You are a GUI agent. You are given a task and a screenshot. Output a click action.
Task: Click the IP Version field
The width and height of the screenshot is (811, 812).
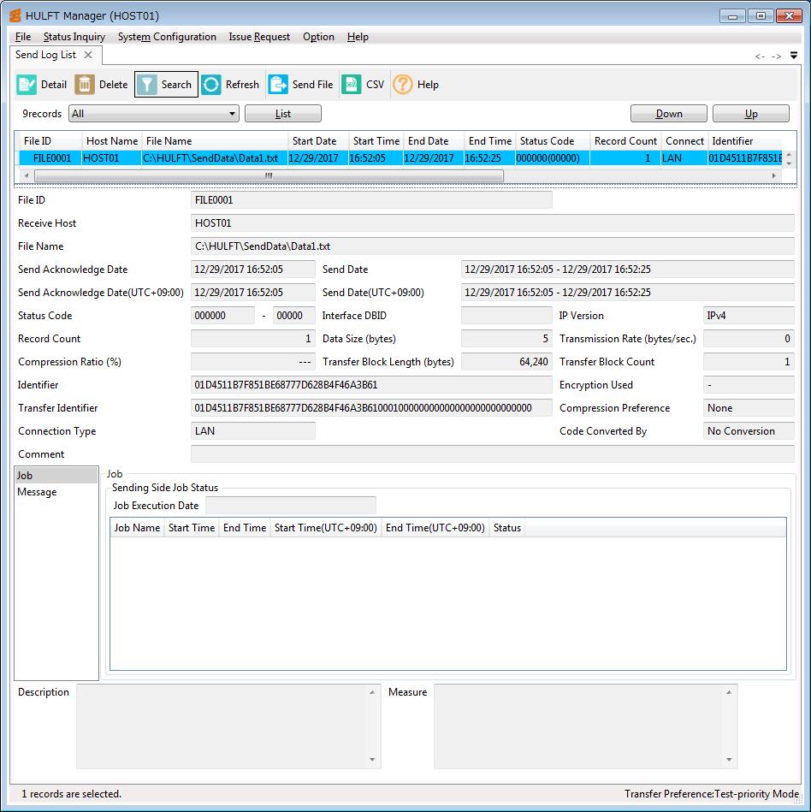(x=749, y=316)
